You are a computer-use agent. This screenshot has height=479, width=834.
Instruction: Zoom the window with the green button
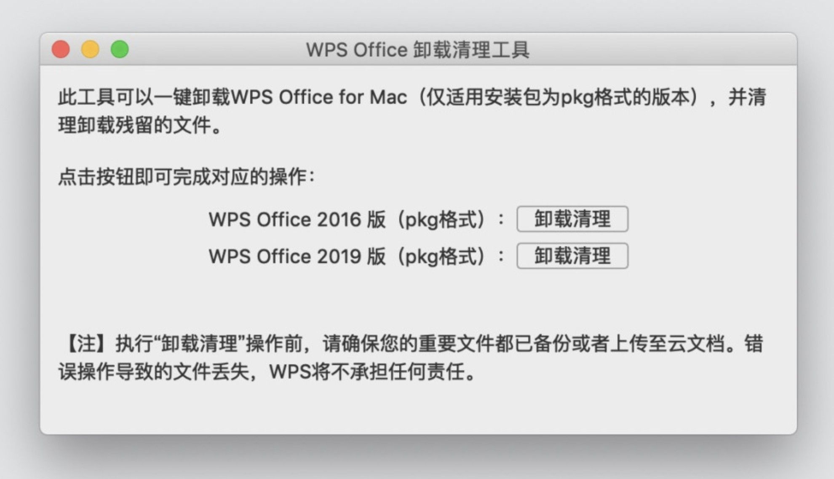pyautogui.click(x=120, y=49)
